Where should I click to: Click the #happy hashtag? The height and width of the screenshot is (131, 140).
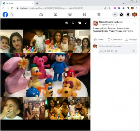pyautogui.click(x=112, y=31)
